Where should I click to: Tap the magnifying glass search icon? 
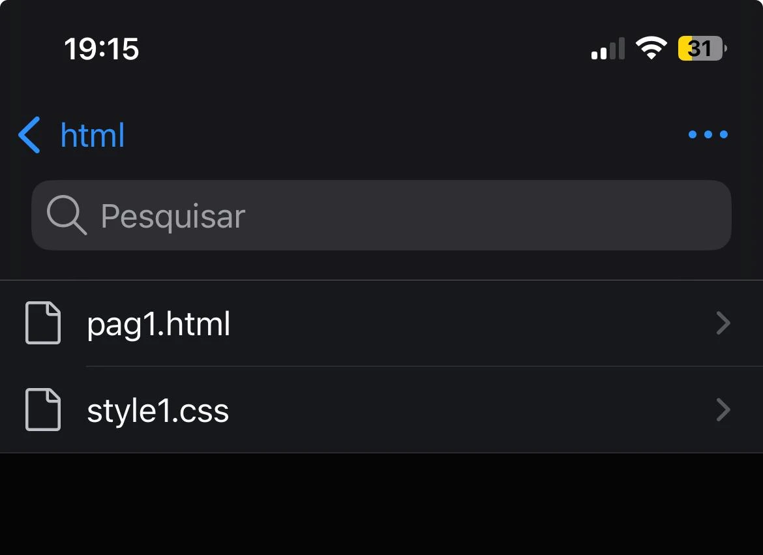point(67,215)
